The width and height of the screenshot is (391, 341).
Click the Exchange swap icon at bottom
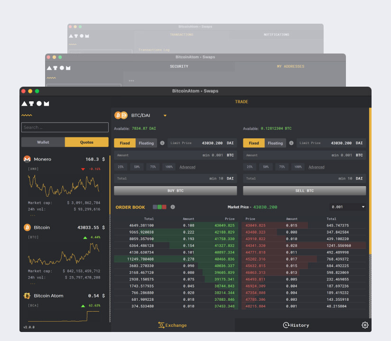tap(161, 325)
